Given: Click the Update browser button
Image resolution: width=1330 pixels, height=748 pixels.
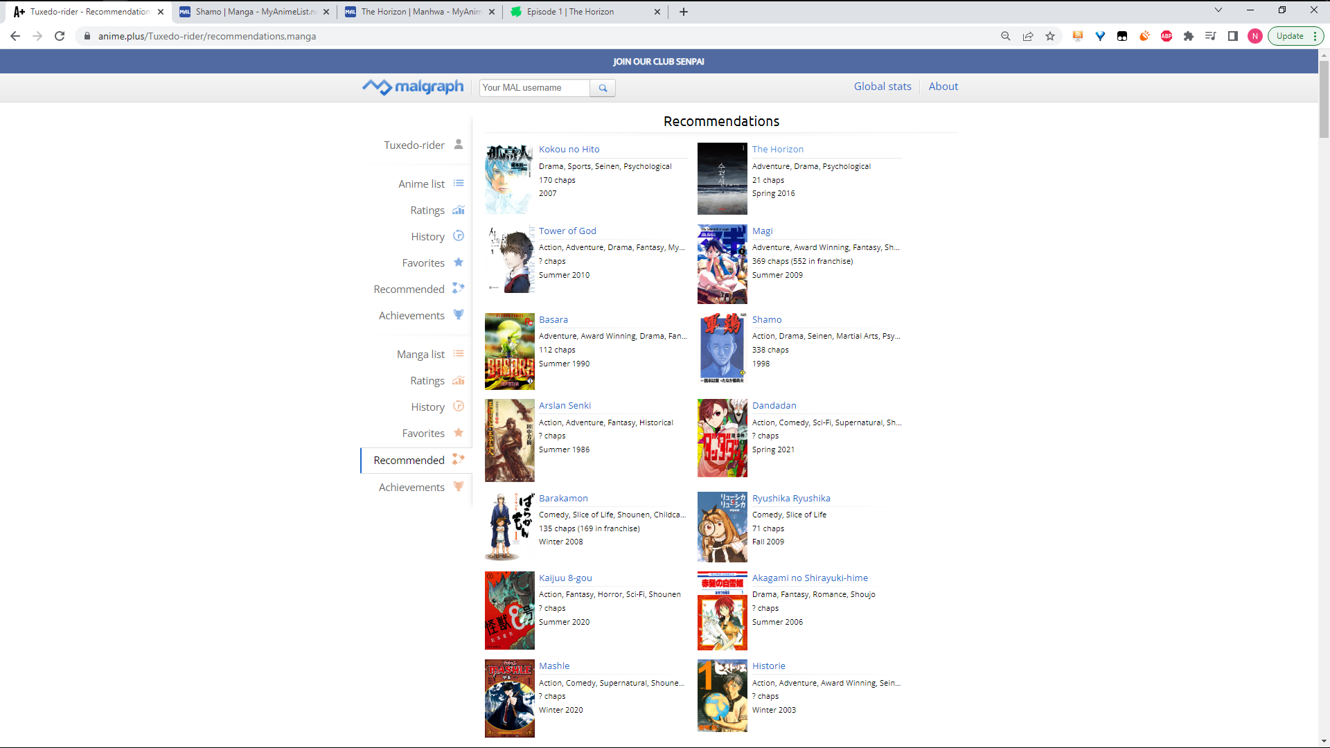Looking at the screenshot, I should coord(1295,36).
